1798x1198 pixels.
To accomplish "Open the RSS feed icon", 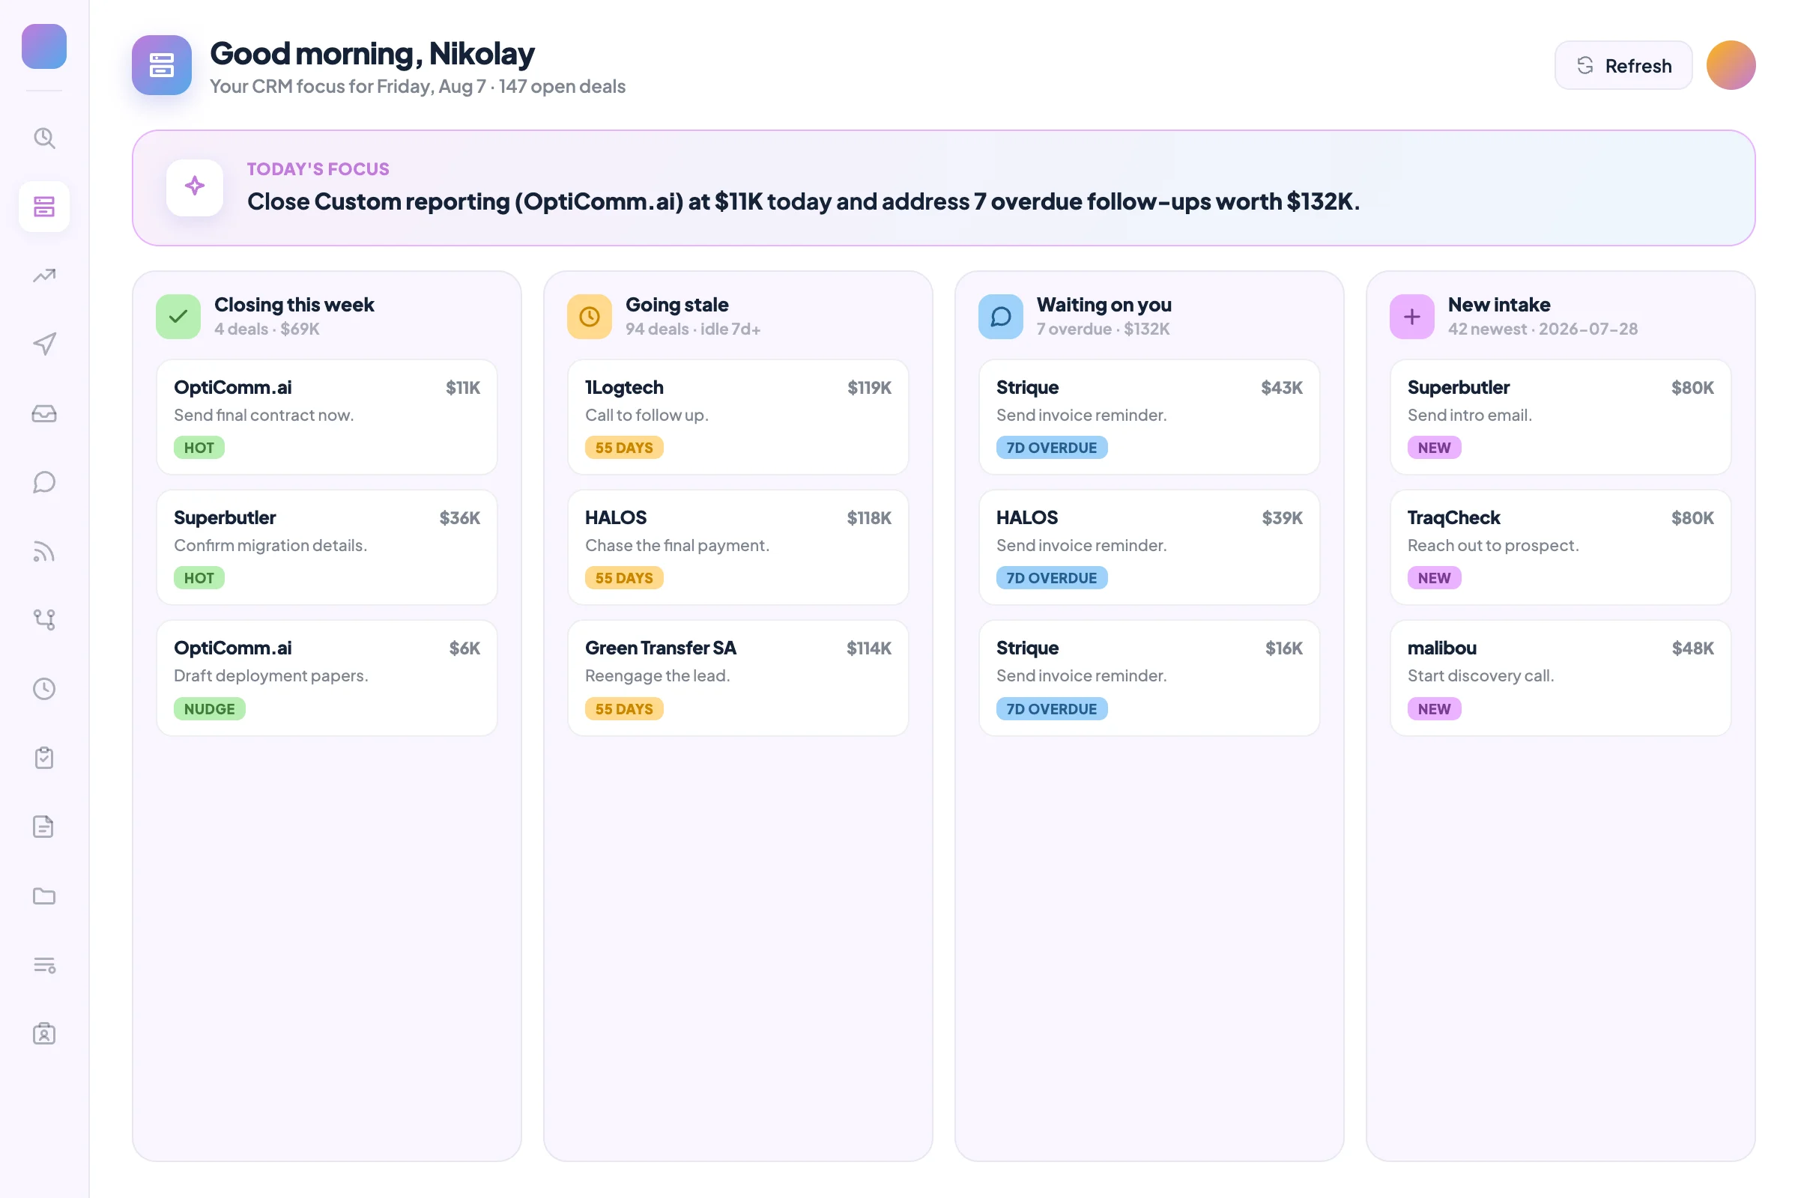I will coord(44,552).
